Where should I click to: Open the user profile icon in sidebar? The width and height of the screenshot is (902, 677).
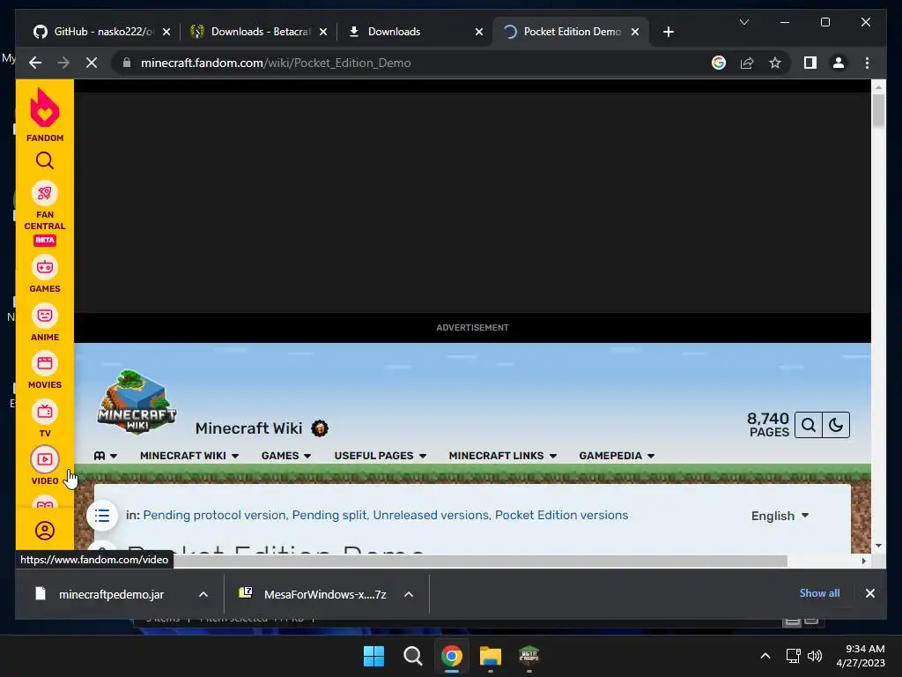pos(44,530)
